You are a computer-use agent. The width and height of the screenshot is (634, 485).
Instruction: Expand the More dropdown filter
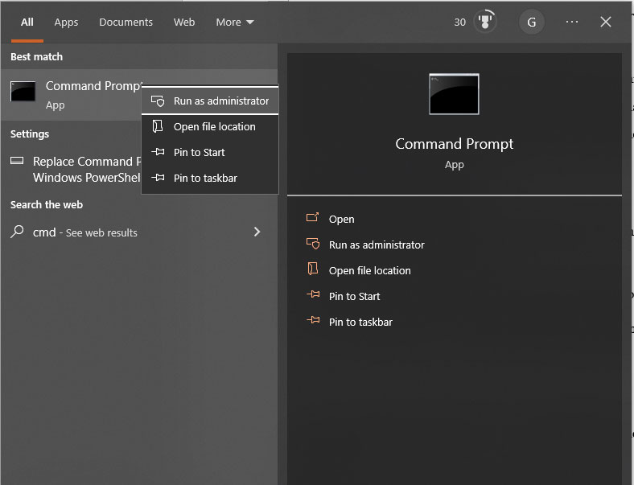tap(235, 23)
